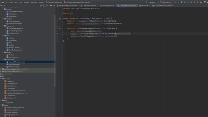Screen dimensions: 208x117
Task: Click onCreate method breadcrumb in navigation bar
Action: [x=77, y=2]
